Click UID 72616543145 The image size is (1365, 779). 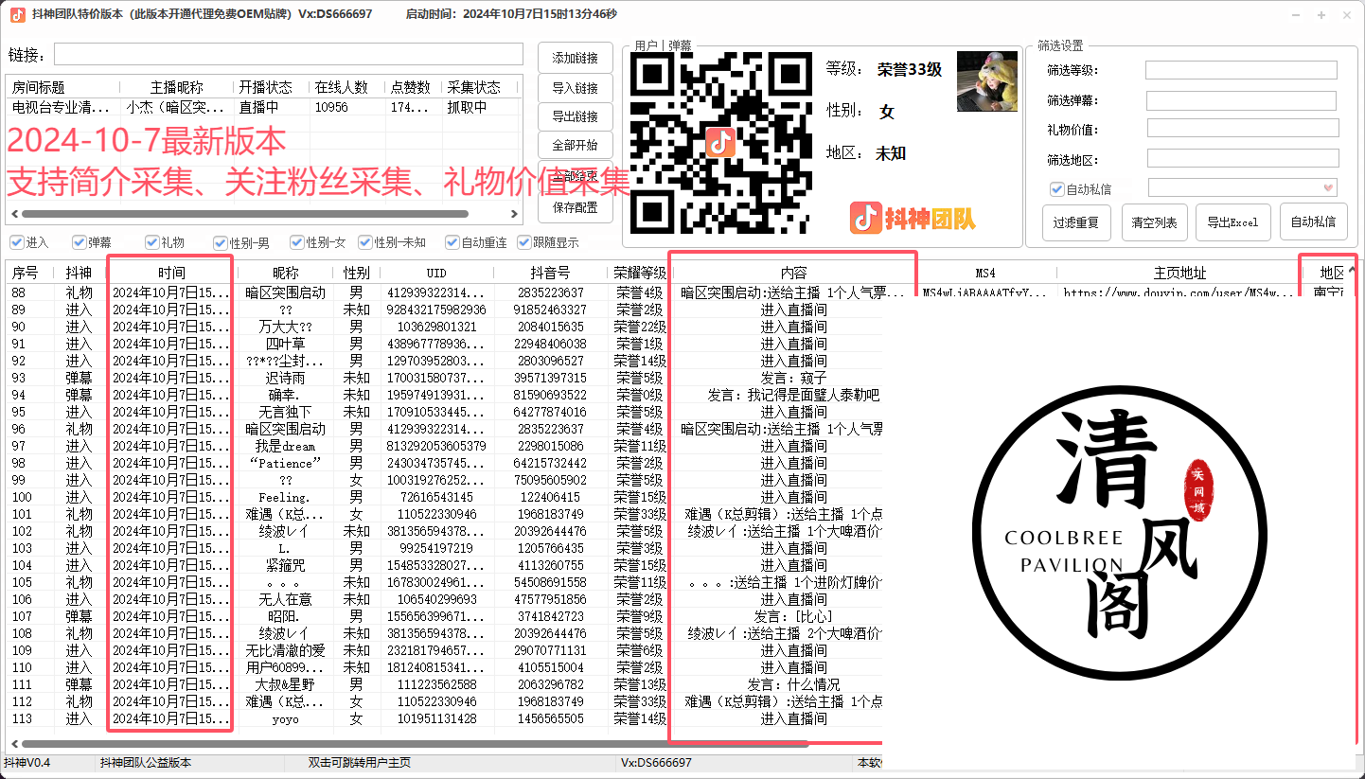[x=436, y=497]
